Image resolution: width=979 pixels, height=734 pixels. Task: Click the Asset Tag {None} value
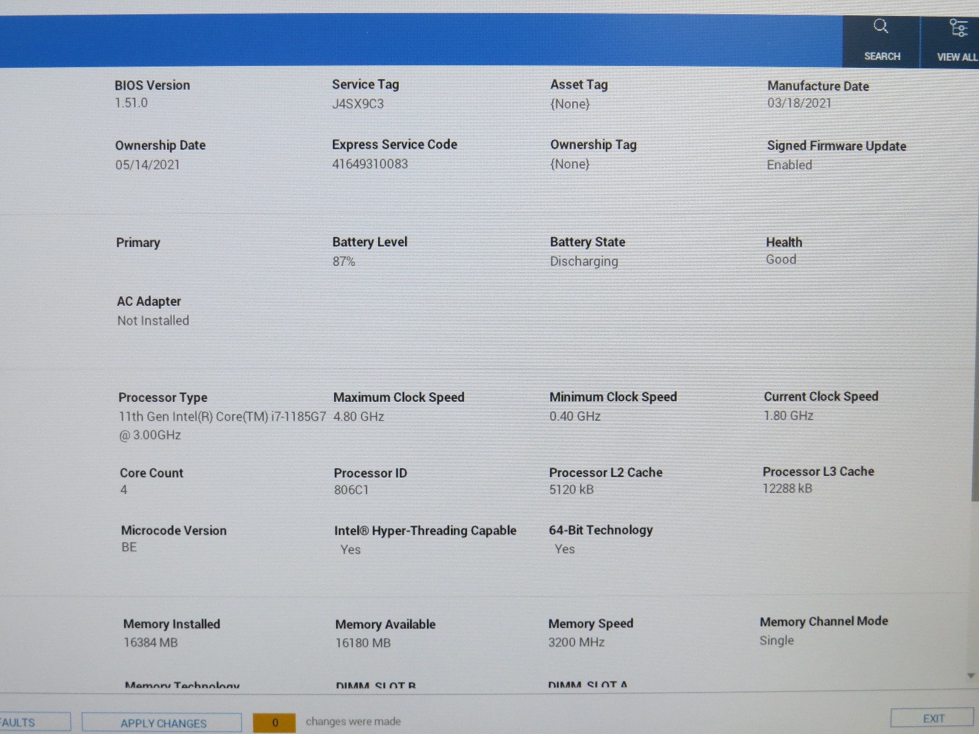570,104
